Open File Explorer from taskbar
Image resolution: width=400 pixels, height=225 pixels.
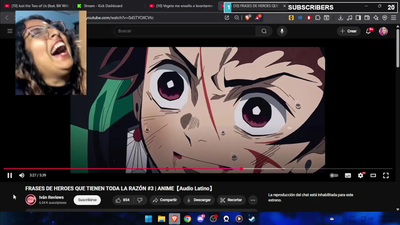(162, 219)
